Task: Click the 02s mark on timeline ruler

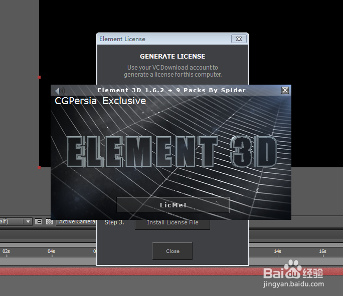Action: coord(7,251)
